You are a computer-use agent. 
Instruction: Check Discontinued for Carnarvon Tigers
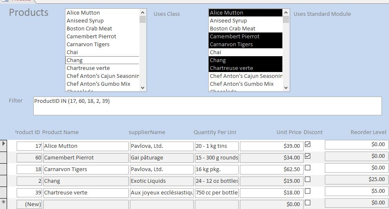click(x=308, y=167)
